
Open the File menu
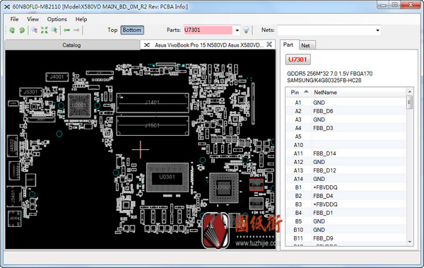click(14, 19)
